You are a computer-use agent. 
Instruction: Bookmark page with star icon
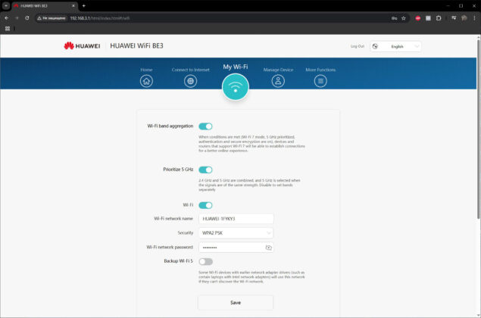pyautogui.click(x=404, y=18)
